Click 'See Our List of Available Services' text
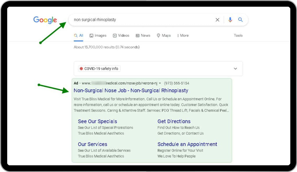The height and width of the screenshot is (172, 297). point(104,150)
